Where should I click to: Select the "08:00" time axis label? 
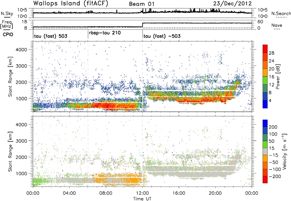[106, 193]
